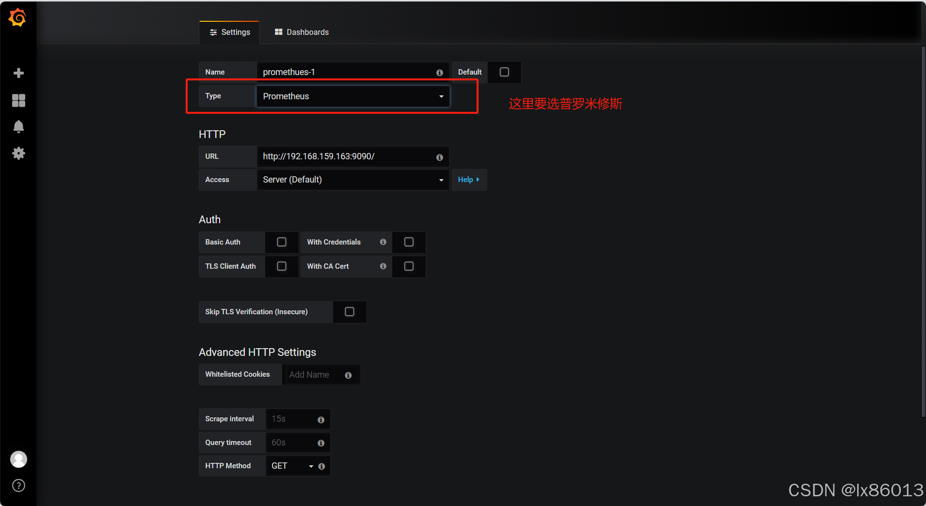
Task: Click the page vertical scrollbar
Action: [923, 231]
